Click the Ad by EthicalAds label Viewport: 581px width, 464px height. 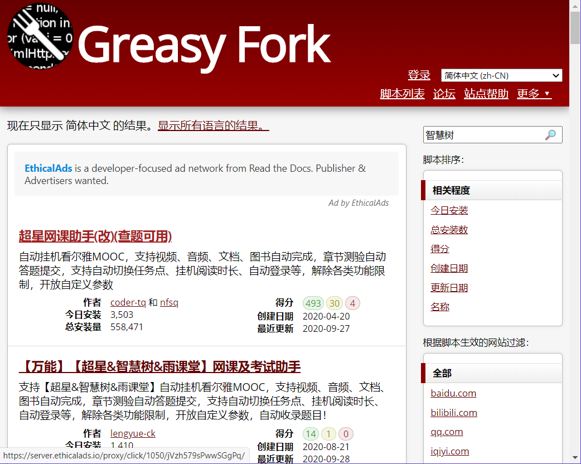click(x=359, y=203)
